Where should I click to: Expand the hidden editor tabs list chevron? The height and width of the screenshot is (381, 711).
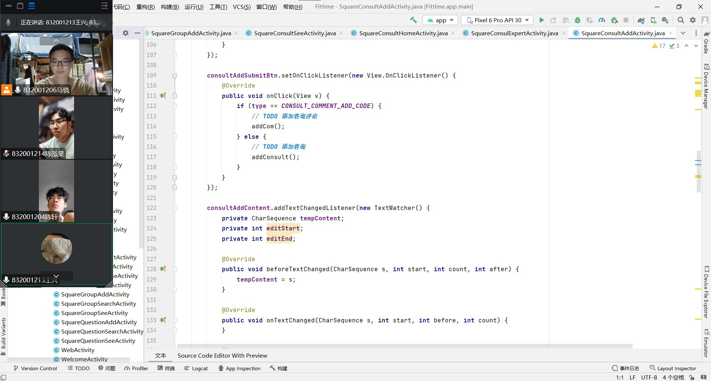683,33
